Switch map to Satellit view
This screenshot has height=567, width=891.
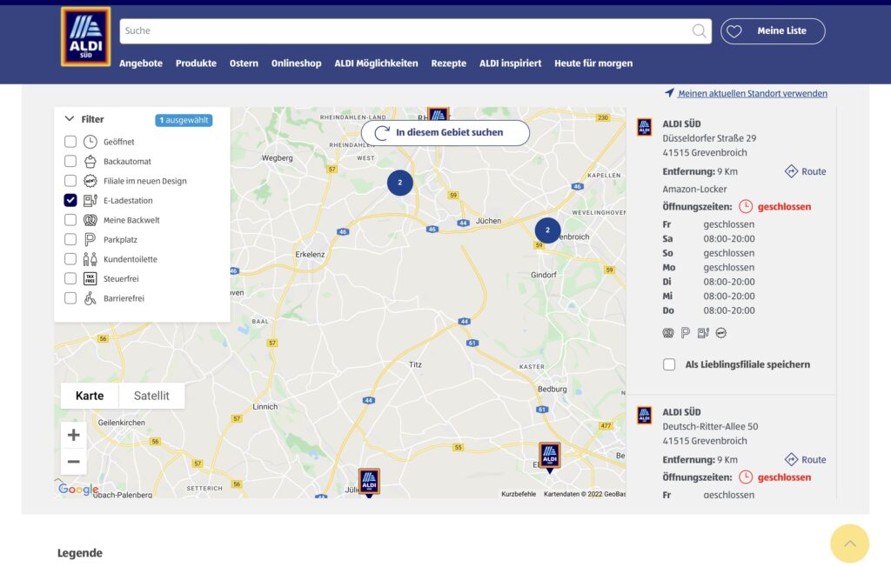point(151,396)
